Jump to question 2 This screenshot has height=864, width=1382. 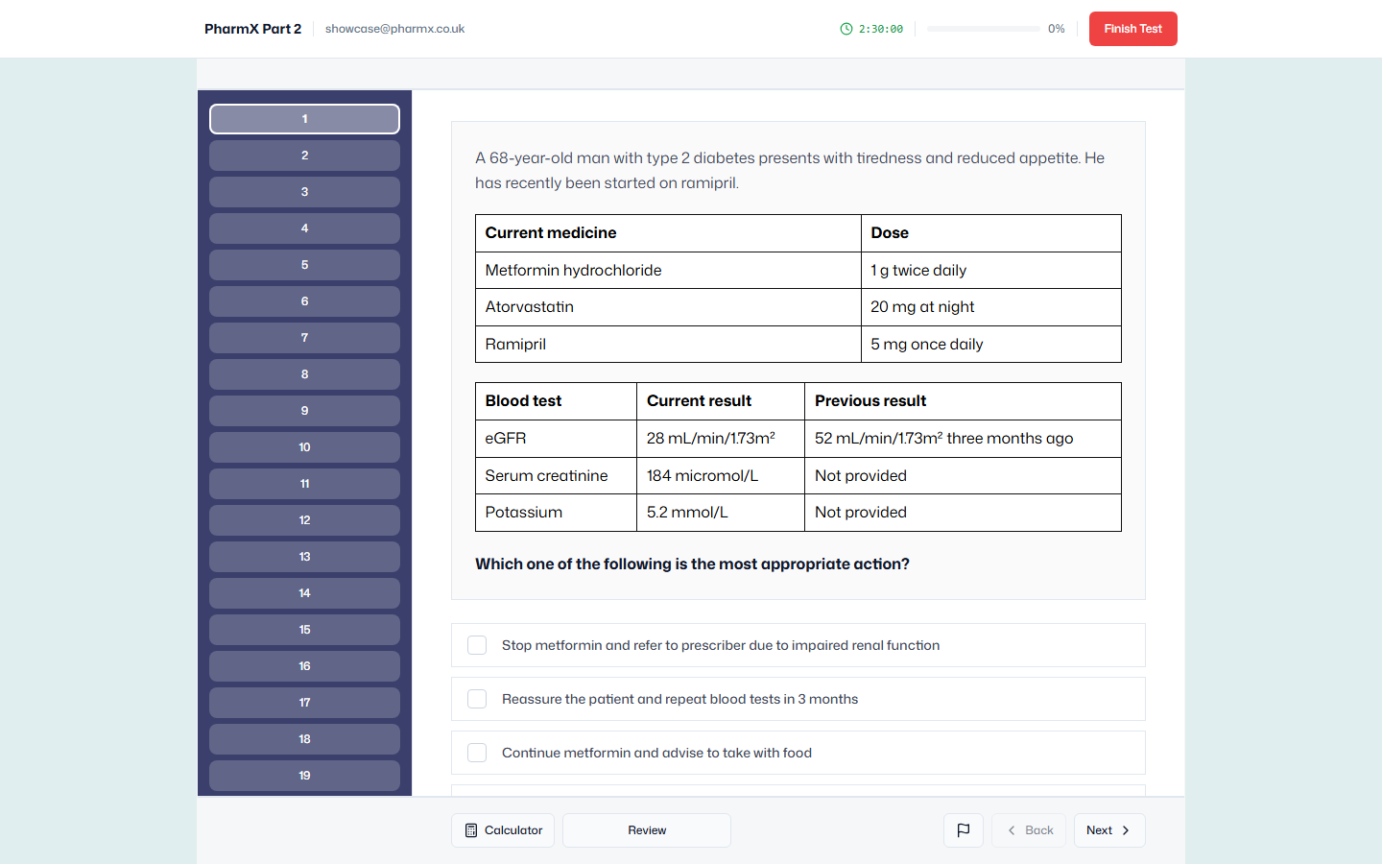click(x=305, y=156)
